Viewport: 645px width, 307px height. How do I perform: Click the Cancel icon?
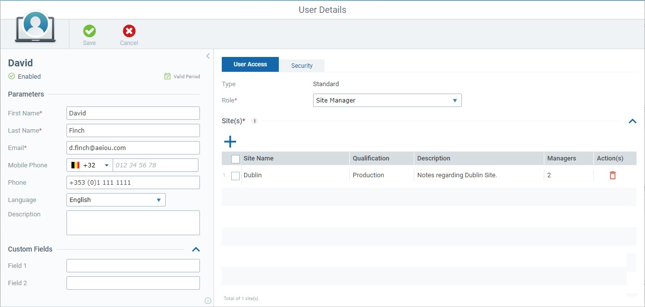(129, 31)
